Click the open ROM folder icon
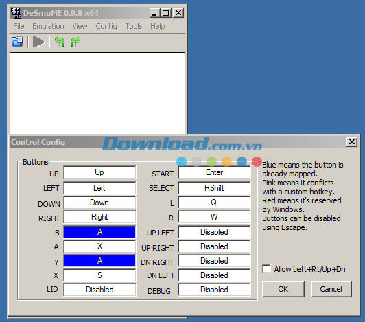This screenshot has width=365, height=322. [x=17, y=42]
